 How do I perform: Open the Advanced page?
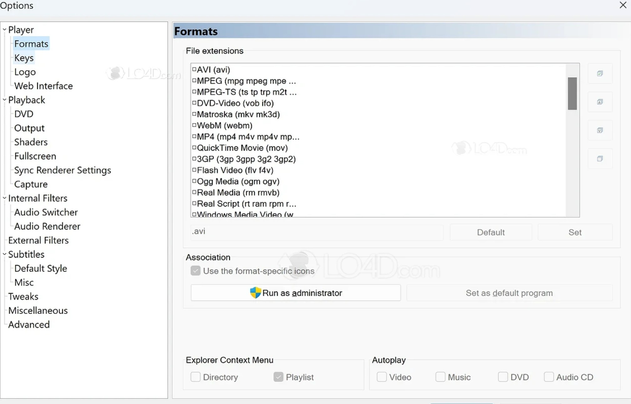coord(29,325)
